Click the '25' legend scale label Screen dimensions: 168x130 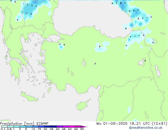(51, 129)
